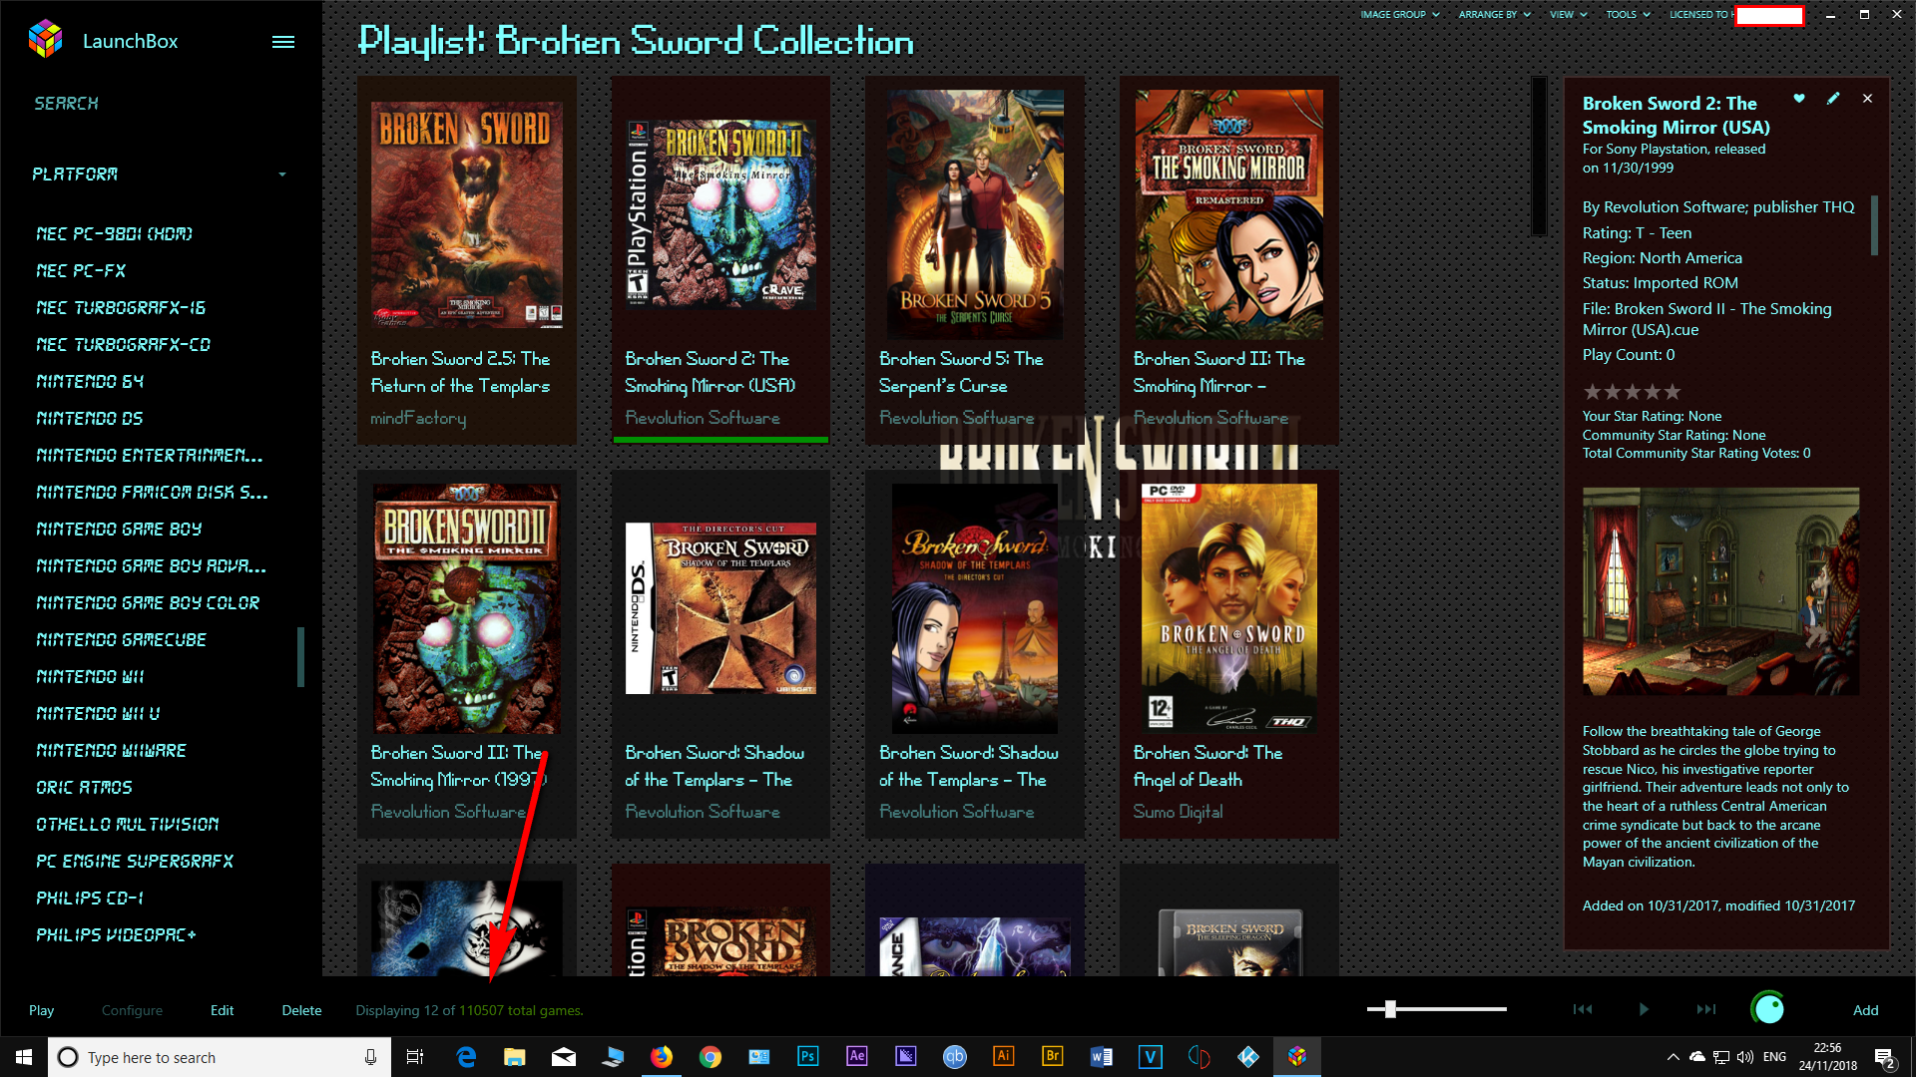Click Play button in bottom bar
Screen dimensions: 1916x1077
[x=41, y=1010]
